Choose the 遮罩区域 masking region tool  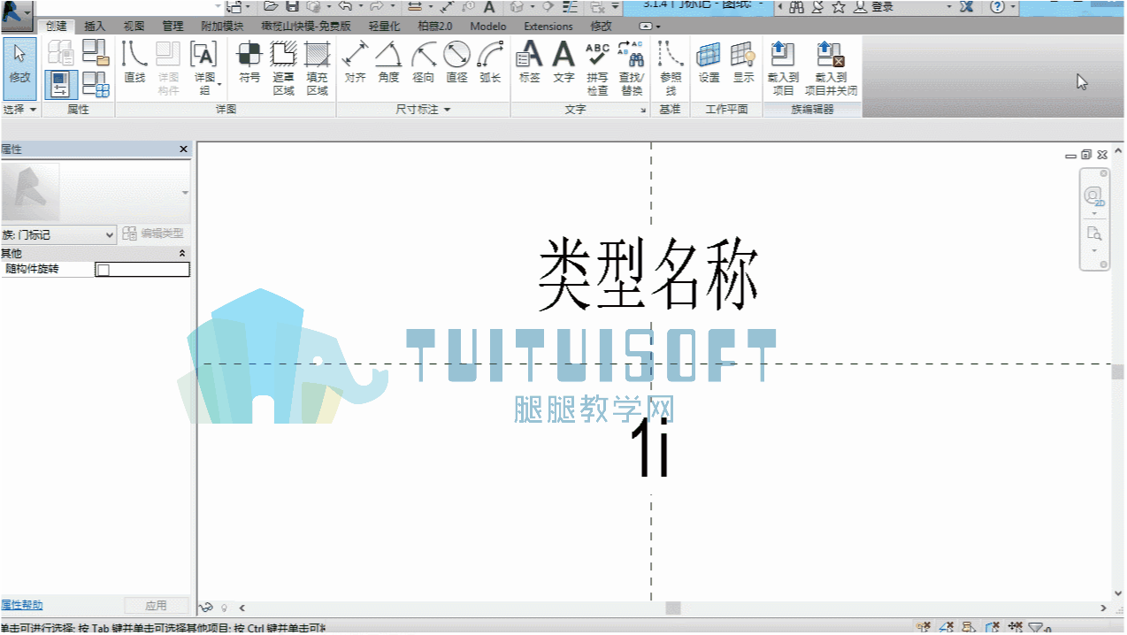pos(283,68)
